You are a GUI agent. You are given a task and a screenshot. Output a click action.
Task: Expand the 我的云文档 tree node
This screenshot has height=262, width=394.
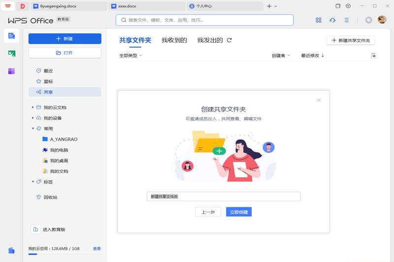[33, 107]
